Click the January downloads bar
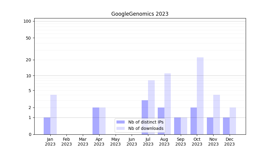The height and width of the screenshot is (151, 273). point(53,114)
